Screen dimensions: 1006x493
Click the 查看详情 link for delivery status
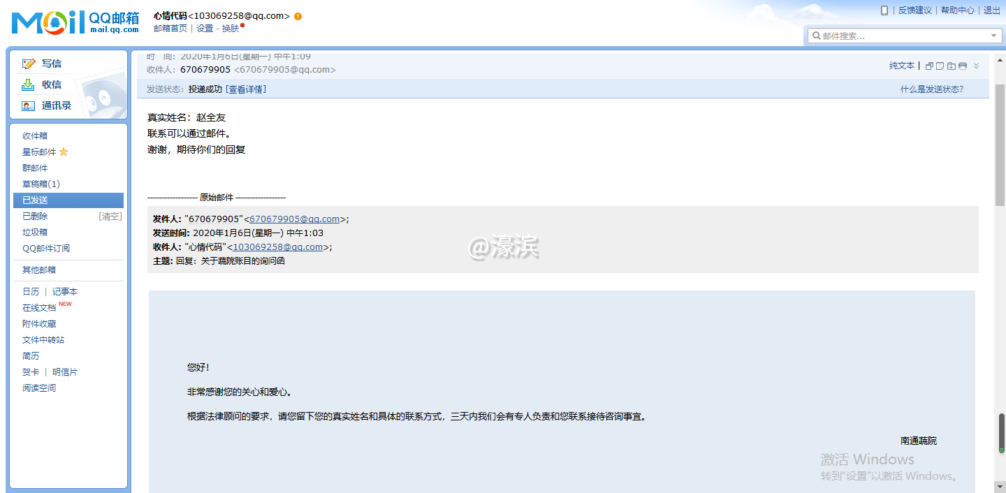click(245, 89)
